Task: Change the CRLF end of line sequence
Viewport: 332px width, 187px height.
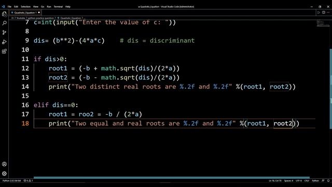Action: (307, 181)
